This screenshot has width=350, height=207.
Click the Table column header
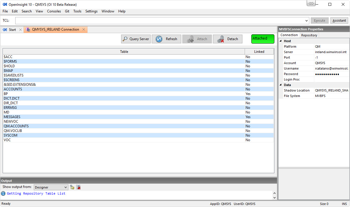pos(124,52)
